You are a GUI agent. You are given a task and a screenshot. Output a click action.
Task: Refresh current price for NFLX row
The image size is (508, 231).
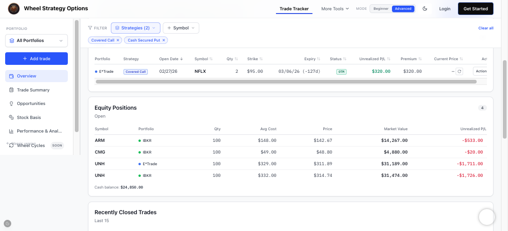point(459,71)
